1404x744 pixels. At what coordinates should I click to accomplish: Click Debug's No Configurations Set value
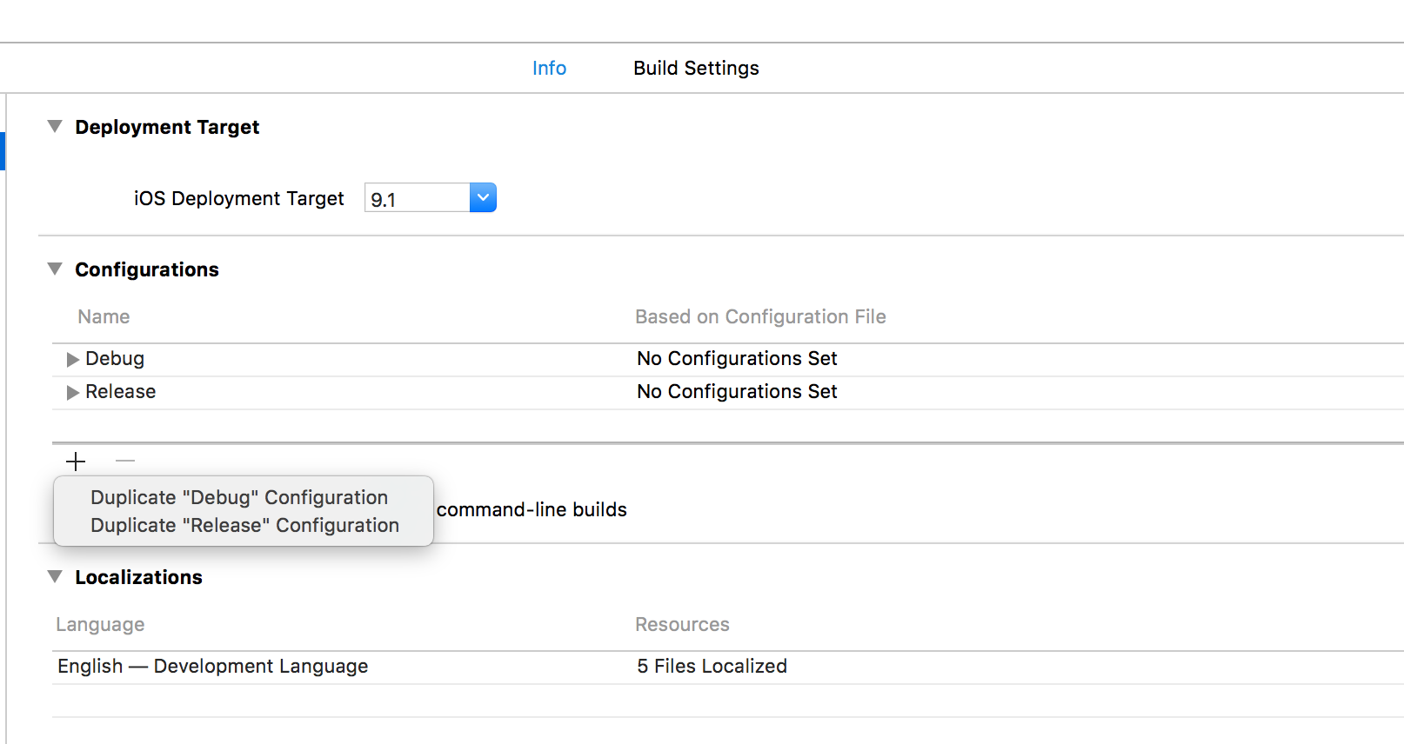(x=737, y=358)
